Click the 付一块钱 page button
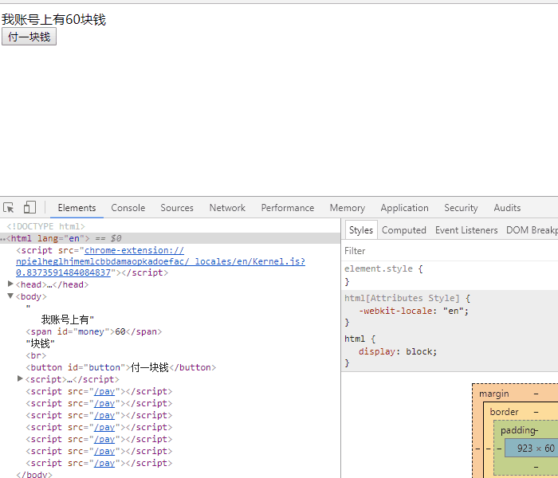 (29, 37)
